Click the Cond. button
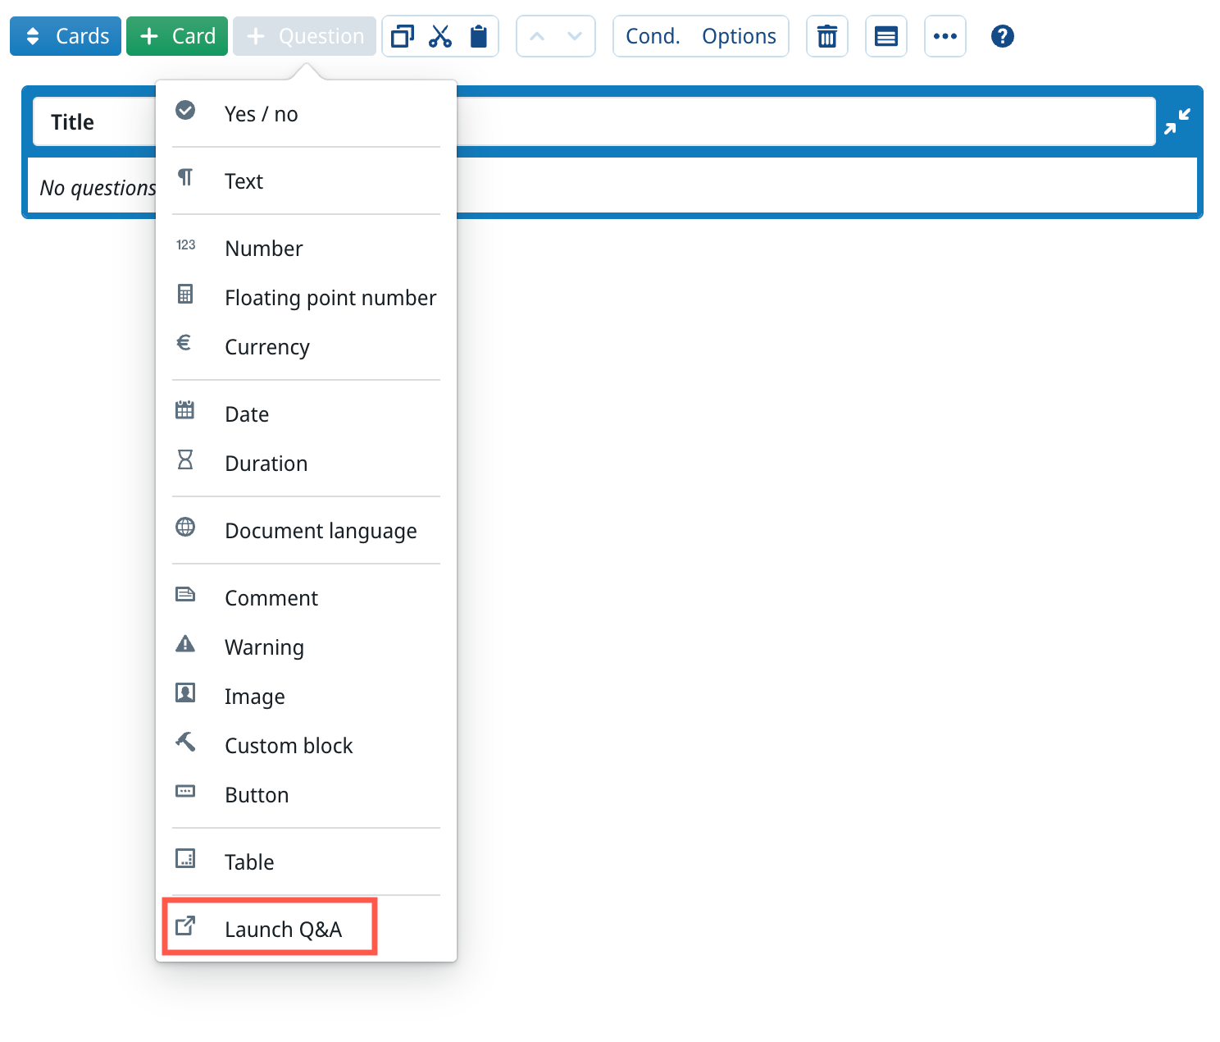The height and width of the screenshot is (1042, 1220). click(653, 36)
